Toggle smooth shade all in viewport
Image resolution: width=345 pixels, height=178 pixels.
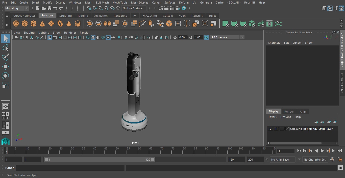pyautogui.click(x=93, y=37)
